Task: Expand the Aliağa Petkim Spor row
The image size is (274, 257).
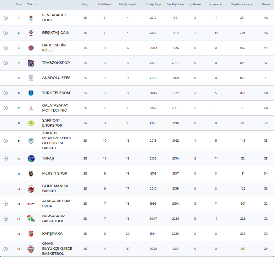Action: (x=6, y=204)
